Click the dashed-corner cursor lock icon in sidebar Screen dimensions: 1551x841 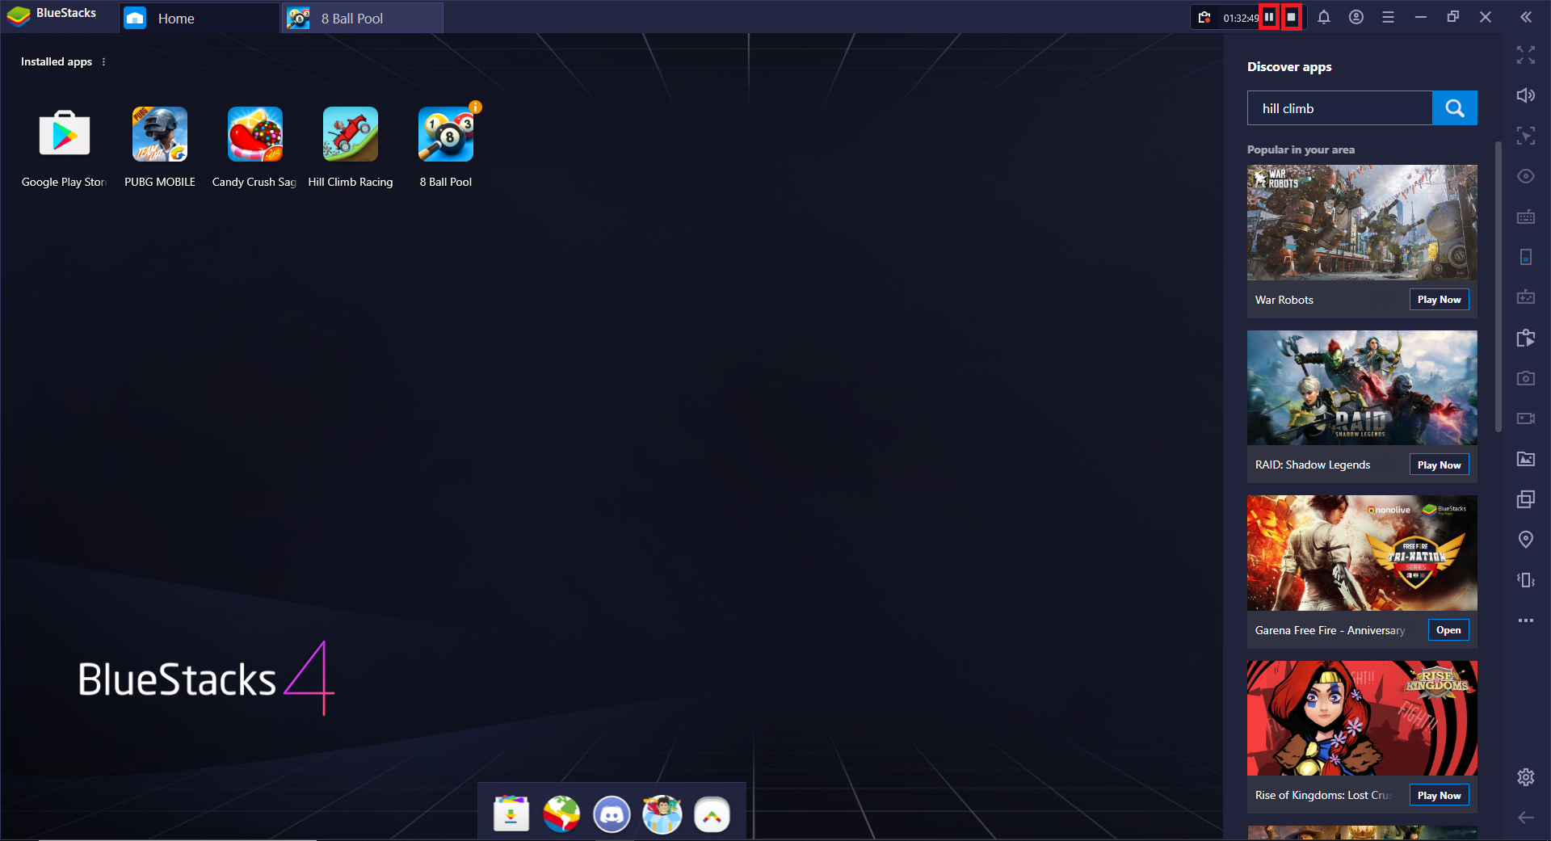click(x=1525, y=136)
